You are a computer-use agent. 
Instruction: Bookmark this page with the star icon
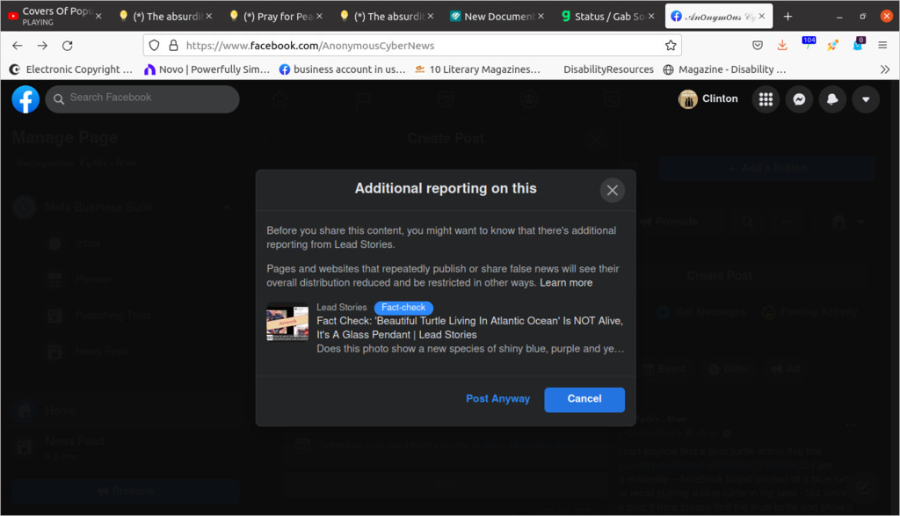click(x=671, y=46)
